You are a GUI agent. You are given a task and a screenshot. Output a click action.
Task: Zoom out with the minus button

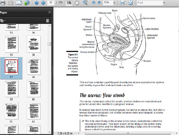tap(94, 3)
